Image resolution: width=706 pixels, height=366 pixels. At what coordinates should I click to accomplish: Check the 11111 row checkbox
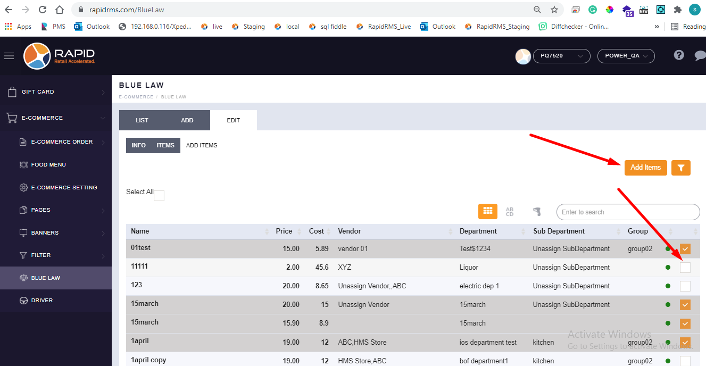click(x=685, y=268)
